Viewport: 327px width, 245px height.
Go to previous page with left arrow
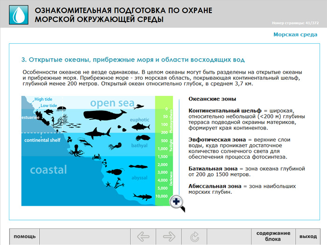(143, 237)
